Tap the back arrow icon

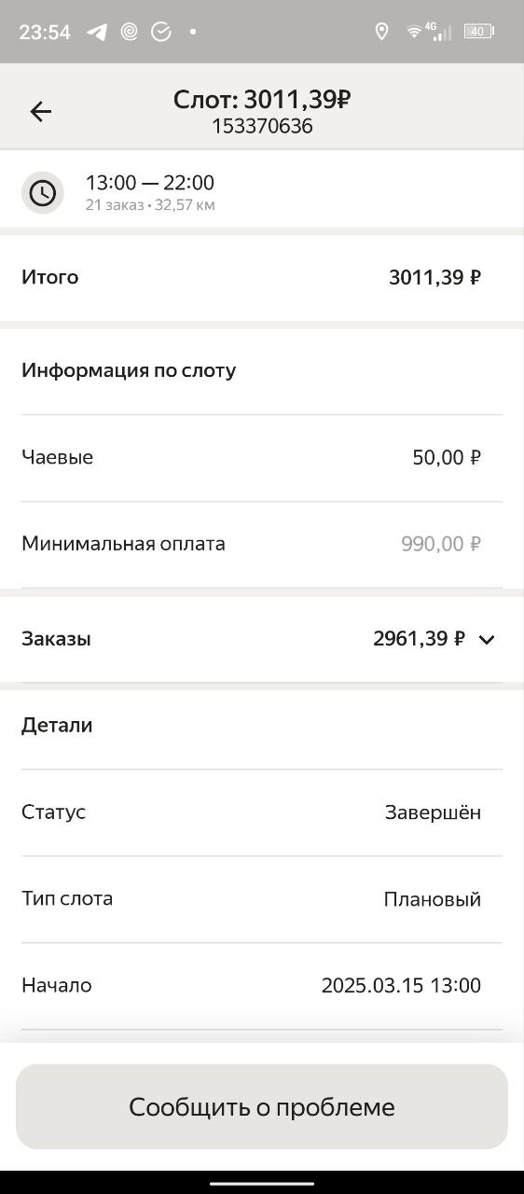click(x=40, y=112)
